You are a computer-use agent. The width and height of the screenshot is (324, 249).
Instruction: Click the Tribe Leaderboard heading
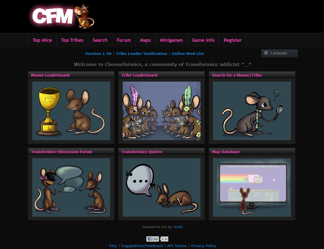[140, 75]
